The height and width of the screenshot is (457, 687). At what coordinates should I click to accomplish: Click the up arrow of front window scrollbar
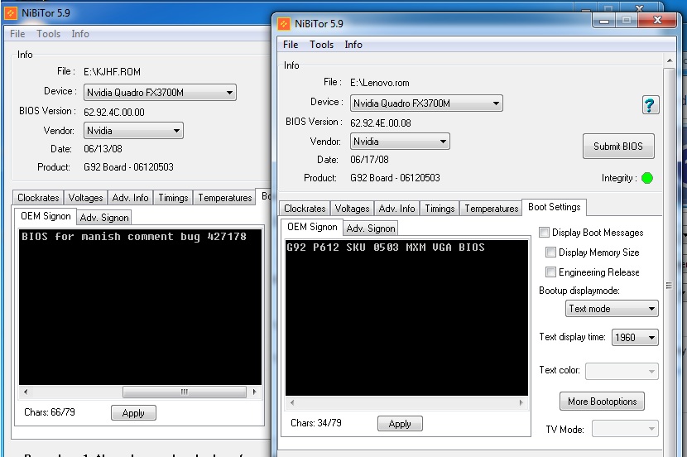click(x=669, y=60)
